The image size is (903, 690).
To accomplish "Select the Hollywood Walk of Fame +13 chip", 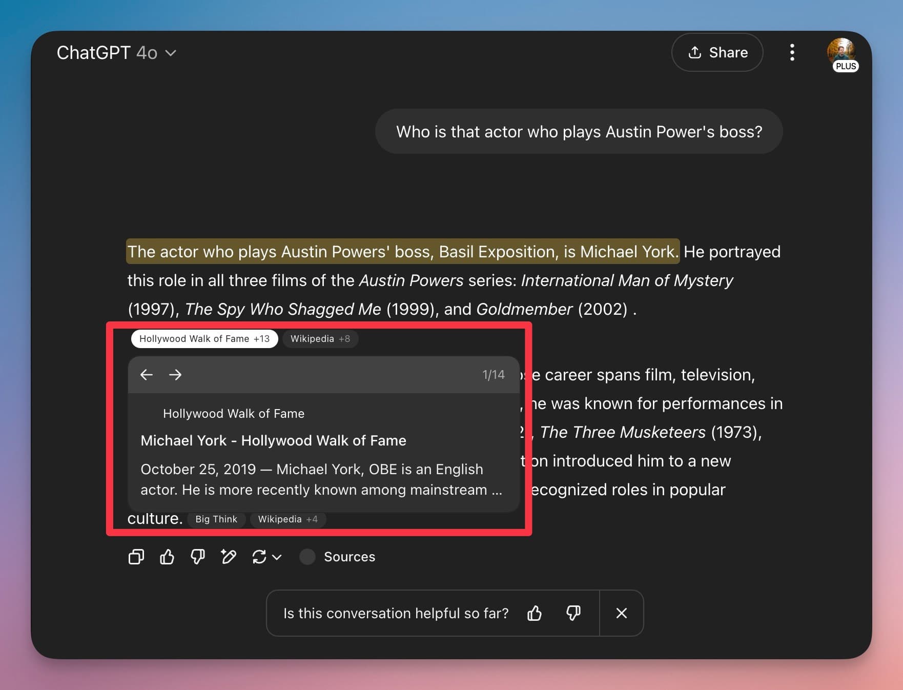I will [x=204, y=339].
